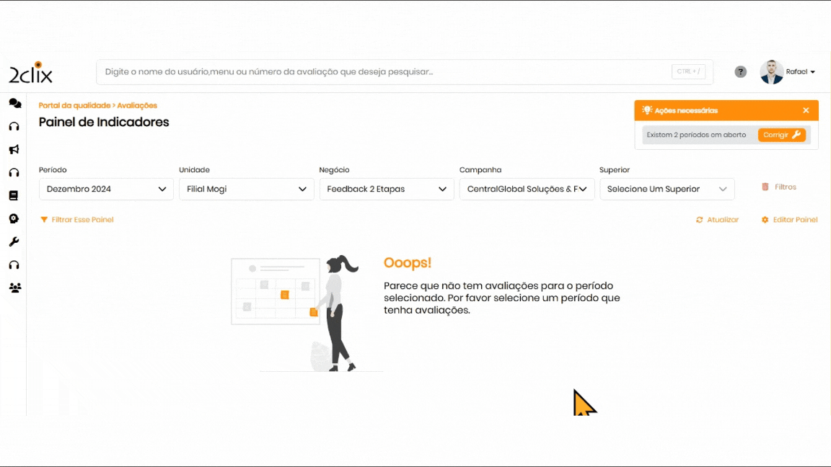The image size is (831, 467).
Task: Expand the Unidade dropdown showing Filial Mogi
Action: pyautogui.click(x=246, y=189)
